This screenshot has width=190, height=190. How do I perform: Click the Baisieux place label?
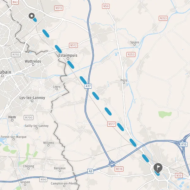pos(60,168)
